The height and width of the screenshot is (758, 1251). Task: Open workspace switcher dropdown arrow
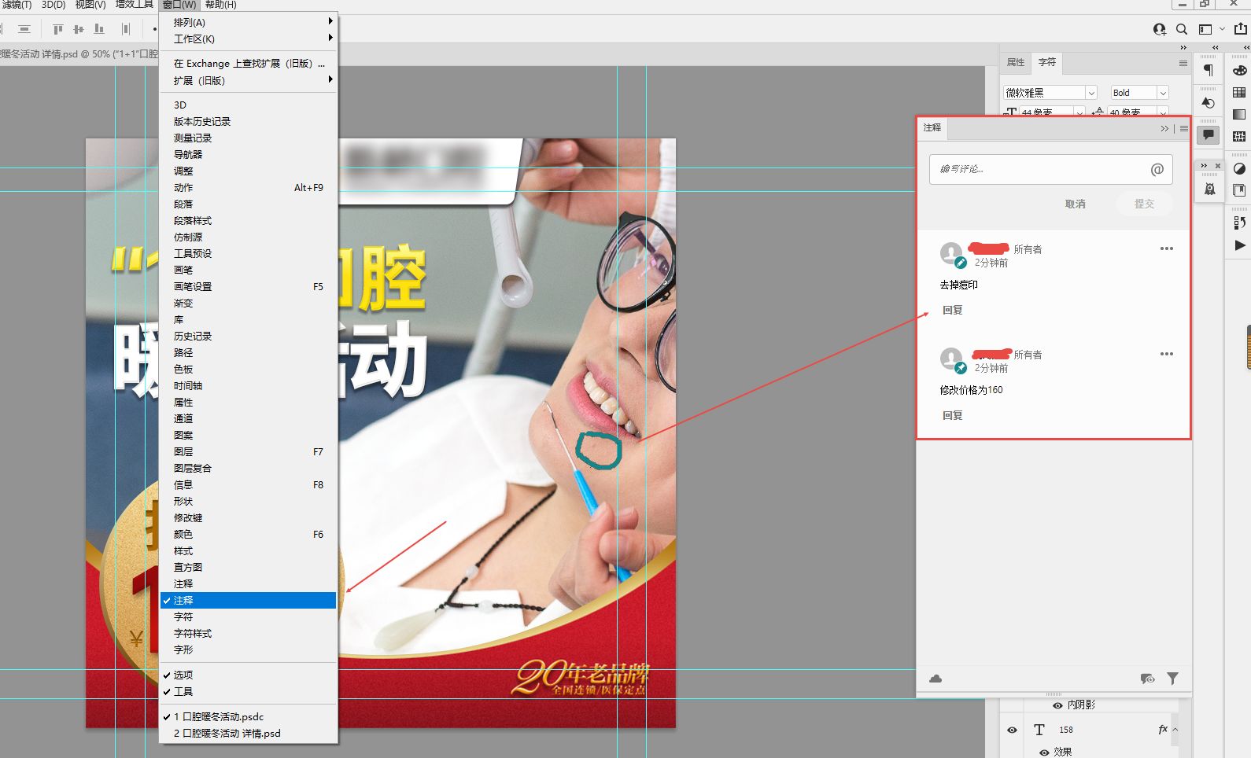(1222, 29)
